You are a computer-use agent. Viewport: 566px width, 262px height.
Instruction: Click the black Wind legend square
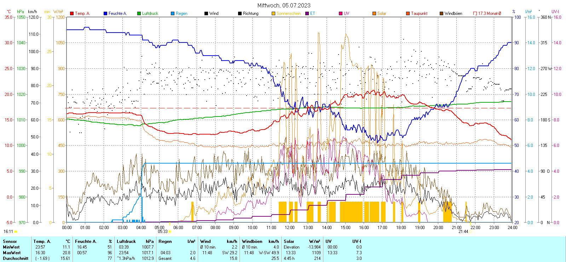pyautogui.click(x=206, y=13)
